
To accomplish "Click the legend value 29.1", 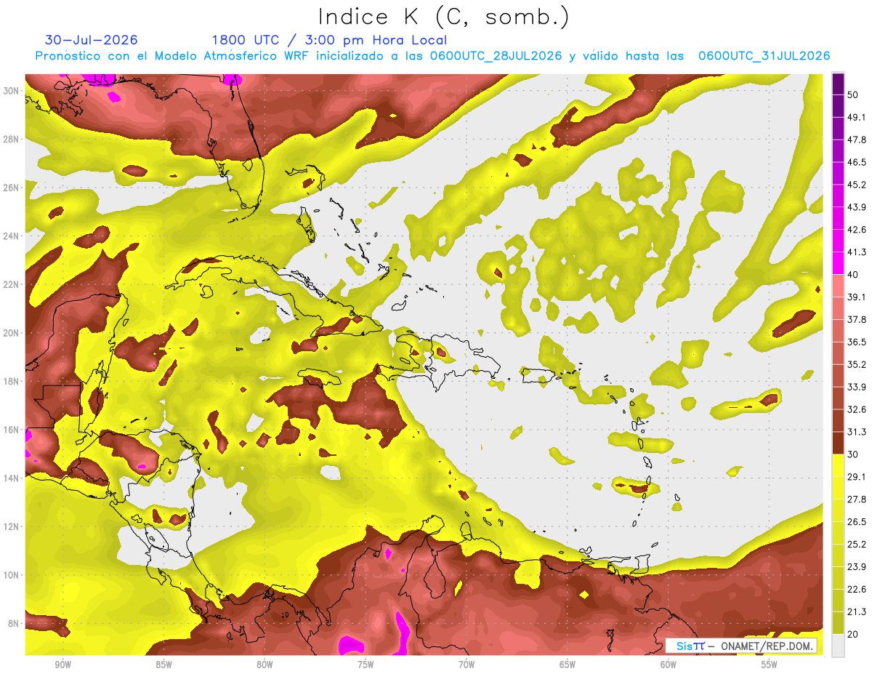I will [x=857, y=476].
